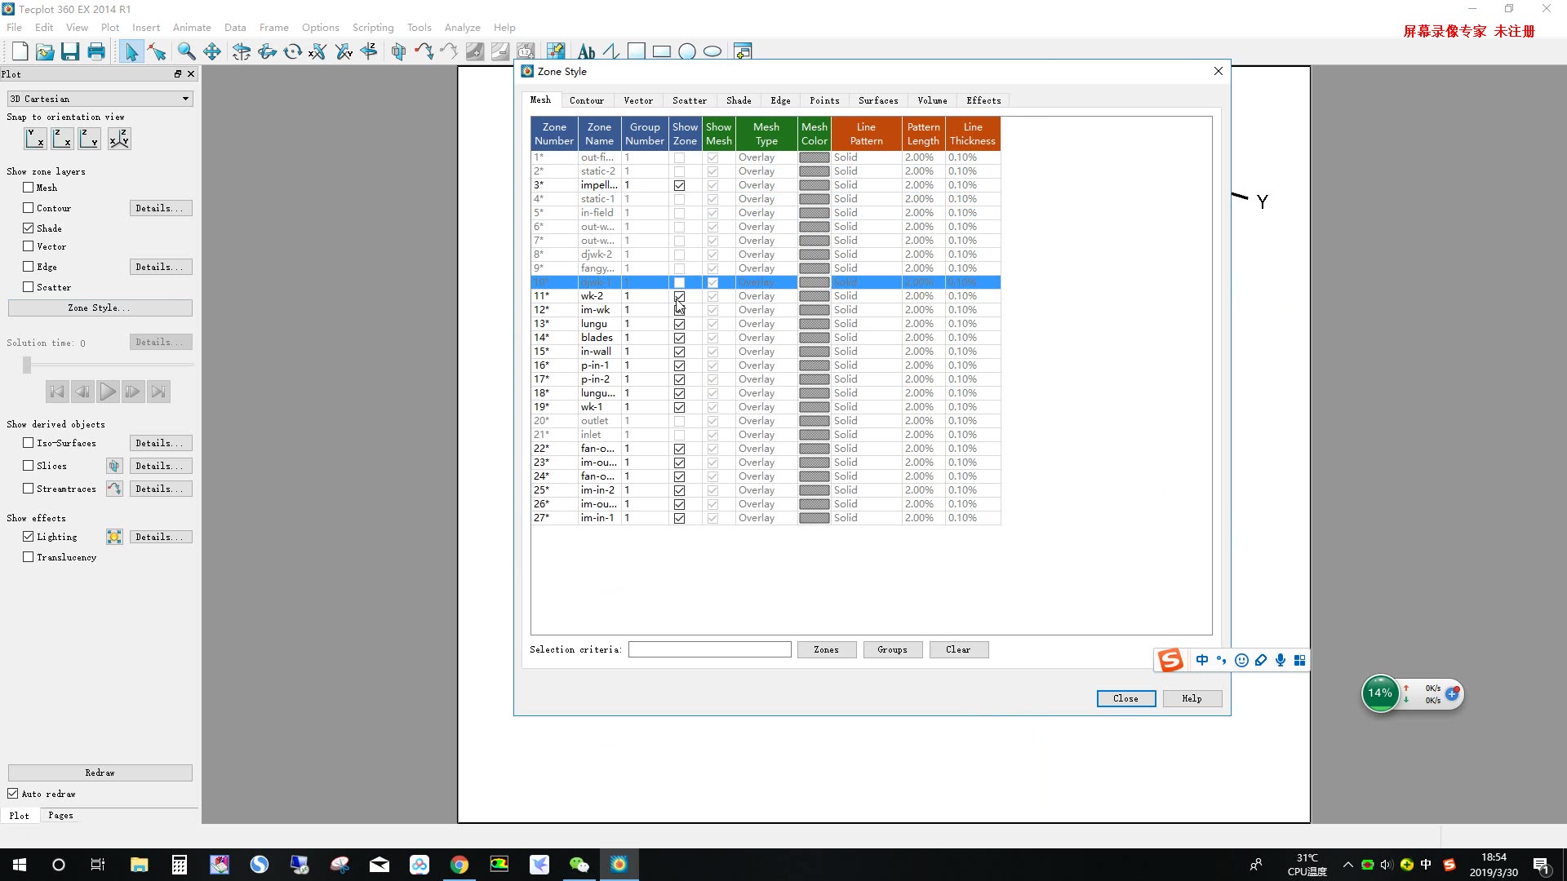Open the 3D Cartesian plot type dropdown
The image size is (1567, 881).
click(100, 99)
